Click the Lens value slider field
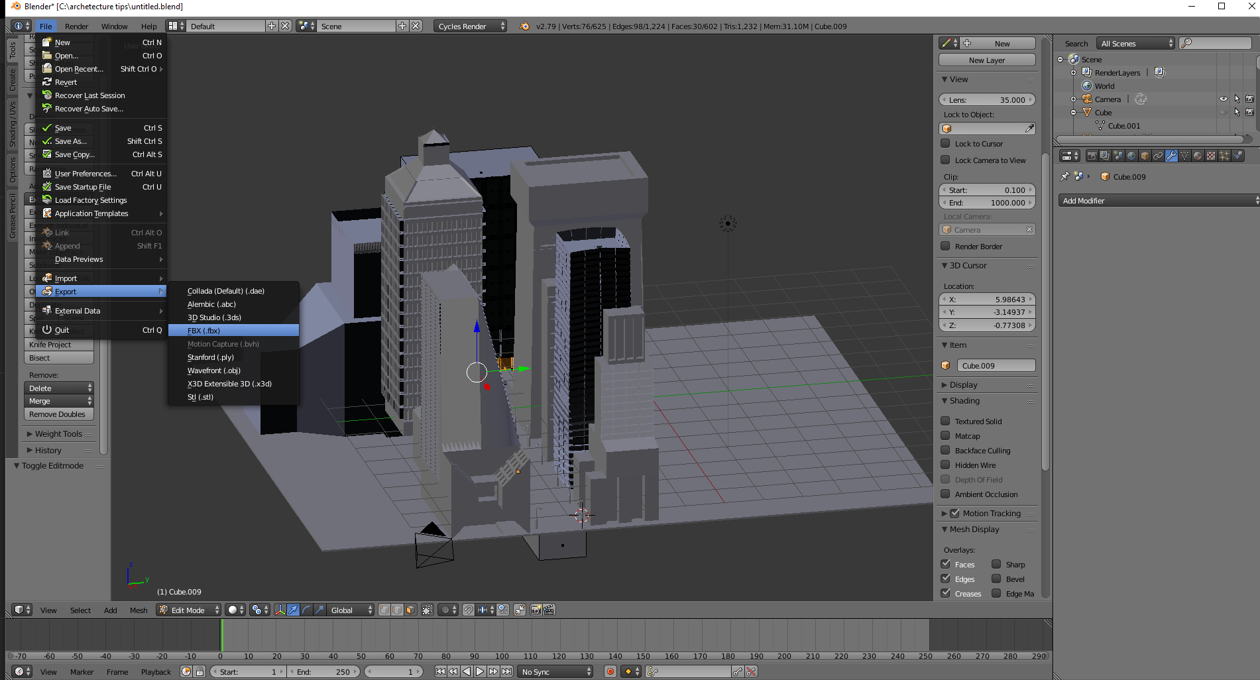 [x=986, y=100]
